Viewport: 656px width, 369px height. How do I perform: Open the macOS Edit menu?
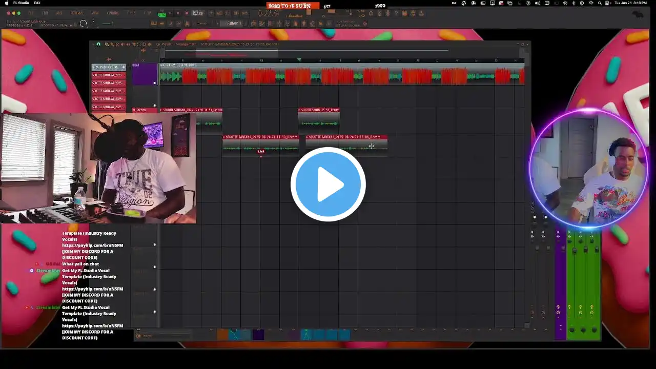[x=37, y=3]
